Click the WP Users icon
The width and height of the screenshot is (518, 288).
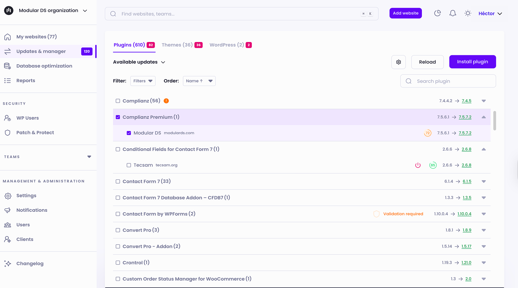pos(8,118)
